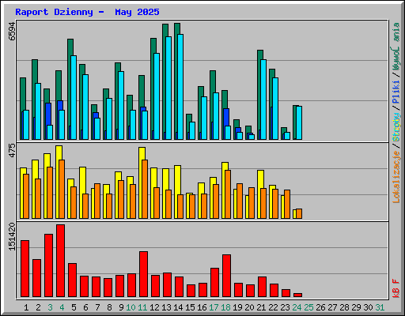405x316 pixels.
Task: Click the blue 'Pliki' legend label
Action: click(396, 92)
